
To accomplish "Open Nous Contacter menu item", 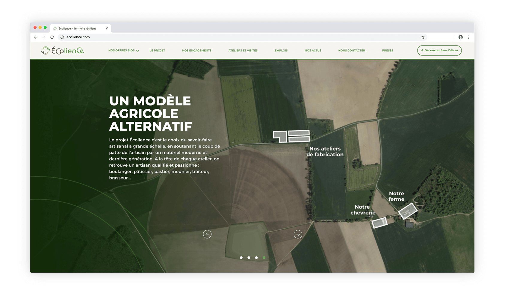I will click(352, 50).
